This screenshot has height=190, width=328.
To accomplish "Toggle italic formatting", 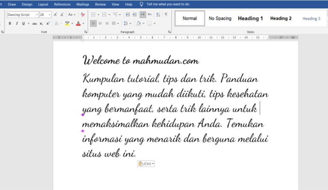I will (x=17, y=23).
